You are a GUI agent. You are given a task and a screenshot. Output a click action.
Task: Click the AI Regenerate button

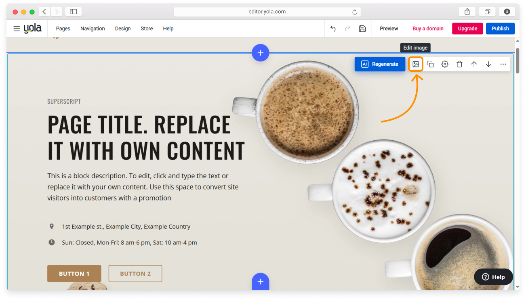pos(380,64)
